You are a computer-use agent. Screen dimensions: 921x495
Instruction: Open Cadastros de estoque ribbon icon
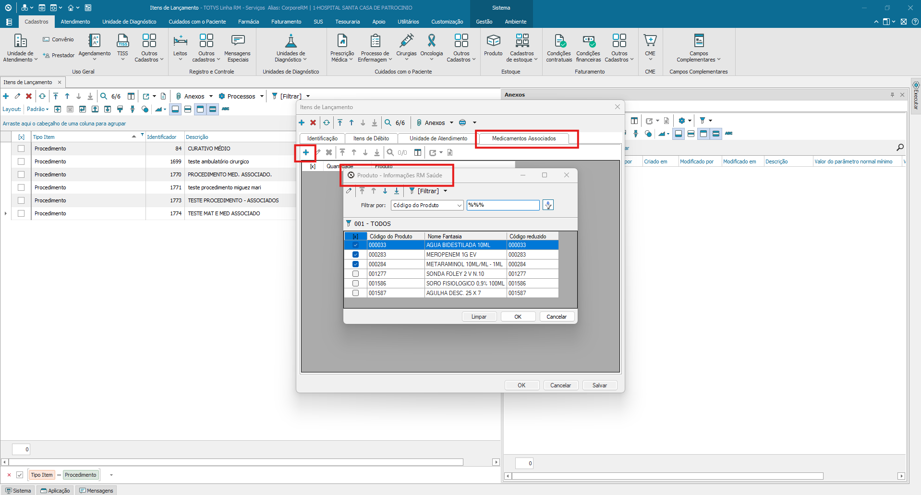[x=522, y=48]
